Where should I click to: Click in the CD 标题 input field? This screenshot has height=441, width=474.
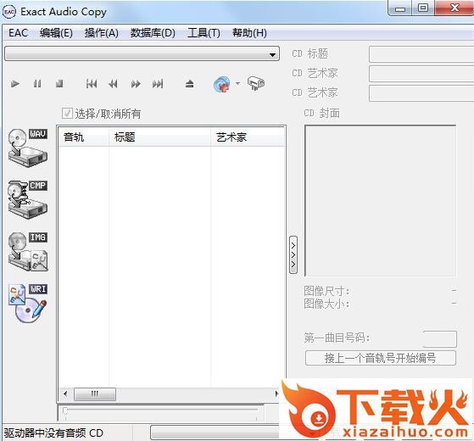pos(421,54)
